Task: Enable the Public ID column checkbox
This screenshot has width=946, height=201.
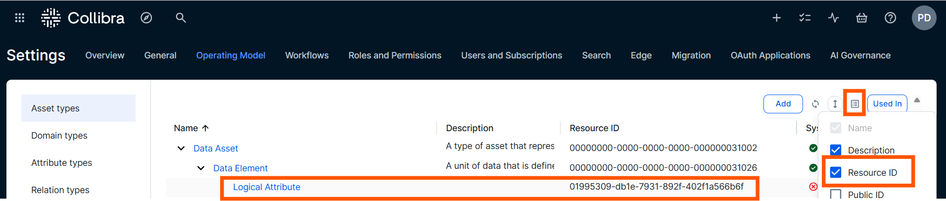Action: click(x=836, y=195)
